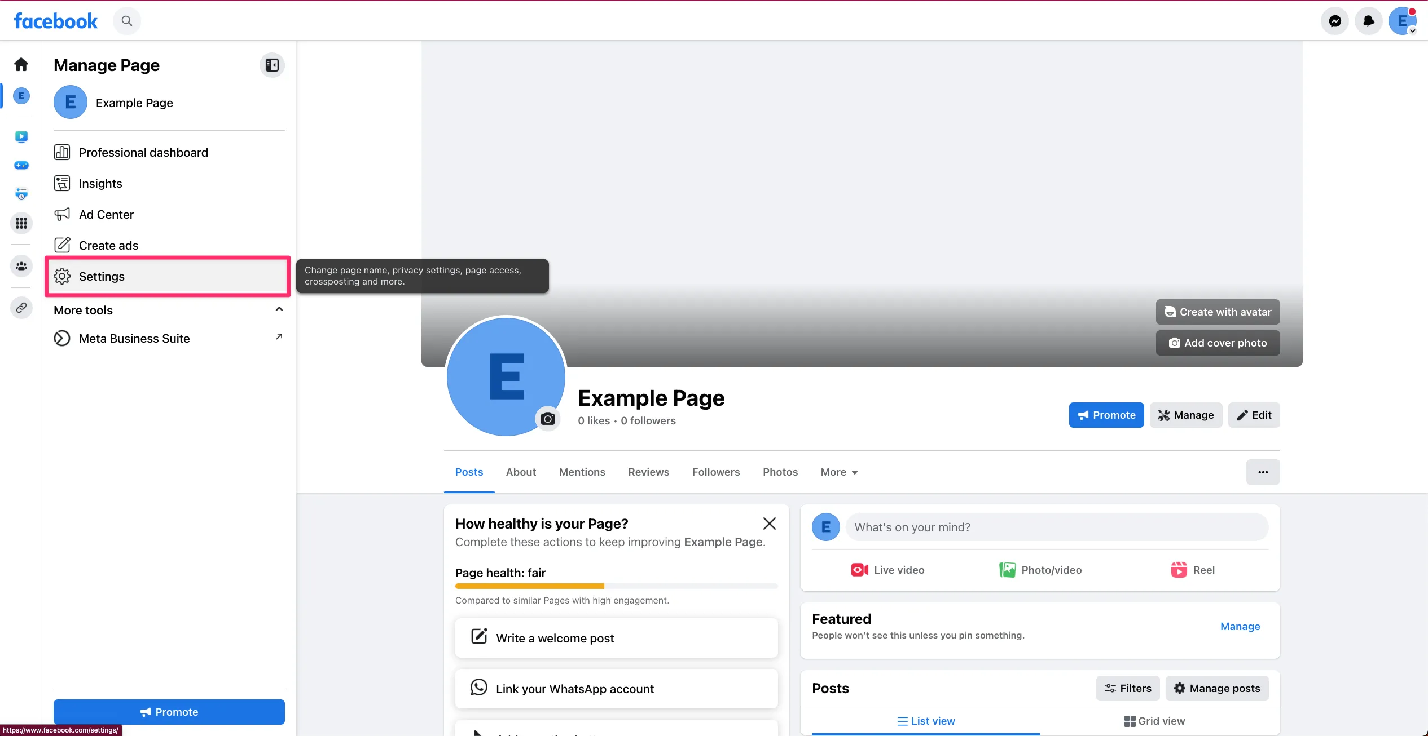This screenshot has width=1428, height=736.
Task: Collapse the Manage Page sidebar panel
Action: point(272,65)
